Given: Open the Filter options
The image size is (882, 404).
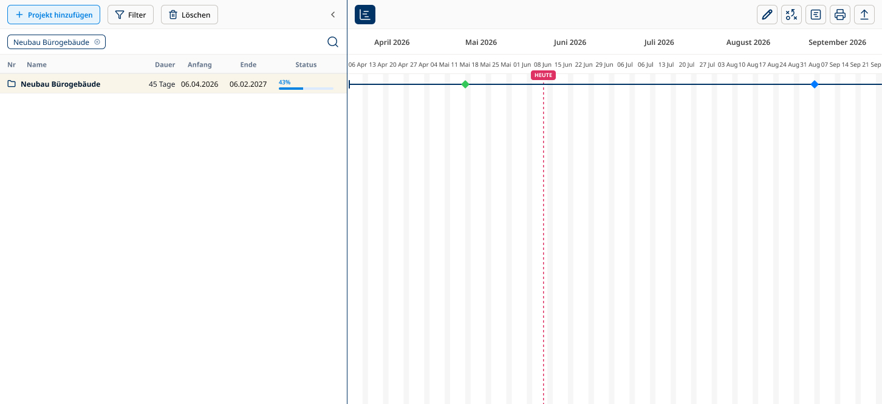Looking at the screenshot, I should point(131,15).
